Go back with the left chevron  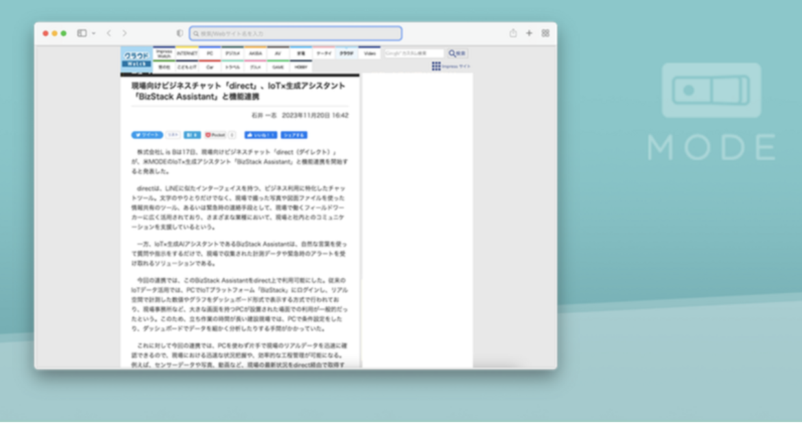[109, 33]
